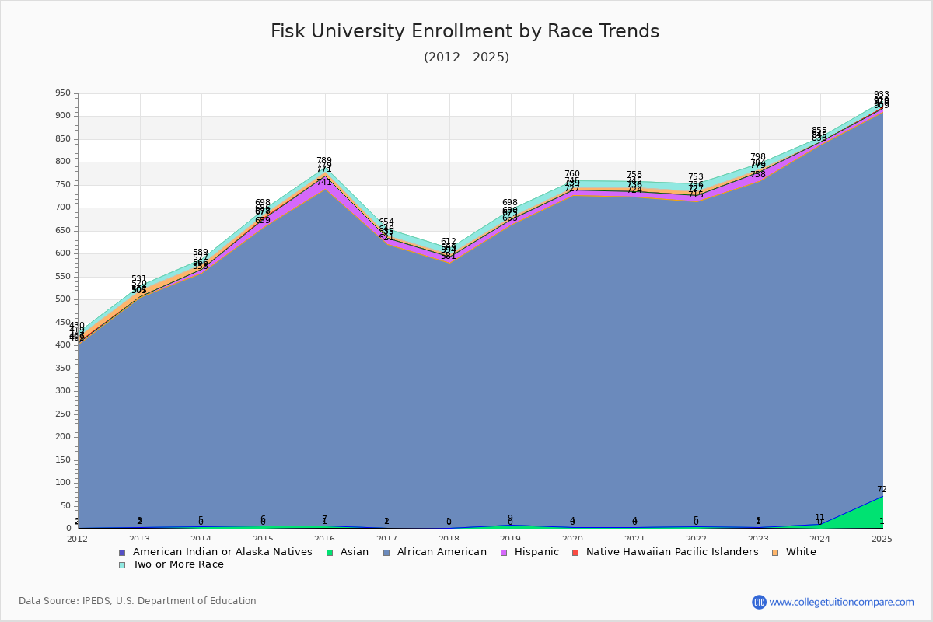
Task: Click the orange White legend marker
Action: (775, 553)
